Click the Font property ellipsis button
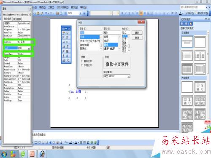 click(29, 48)
